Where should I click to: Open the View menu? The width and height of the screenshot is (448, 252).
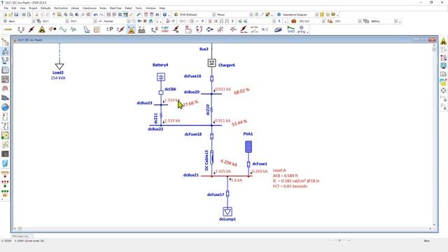pos(22,8)
